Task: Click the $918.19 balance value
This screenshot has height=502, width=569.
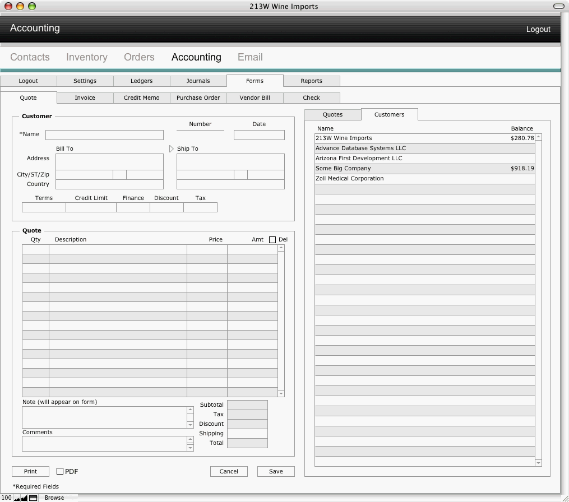Action: pyautogui.click(x=522, y=168)
